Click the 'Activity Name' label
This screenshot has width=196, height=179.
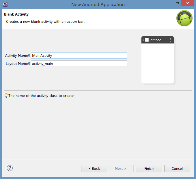point(16,56)
